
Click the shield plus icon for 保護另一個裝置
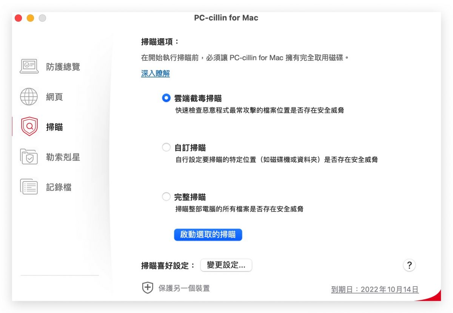pyautogui.click(x=147, y=288)
